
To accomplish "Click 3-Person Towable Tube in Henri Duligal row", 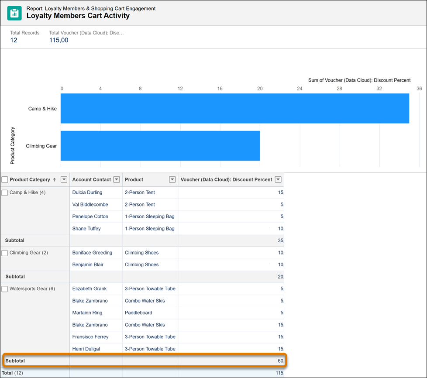I will pos(150,349).
